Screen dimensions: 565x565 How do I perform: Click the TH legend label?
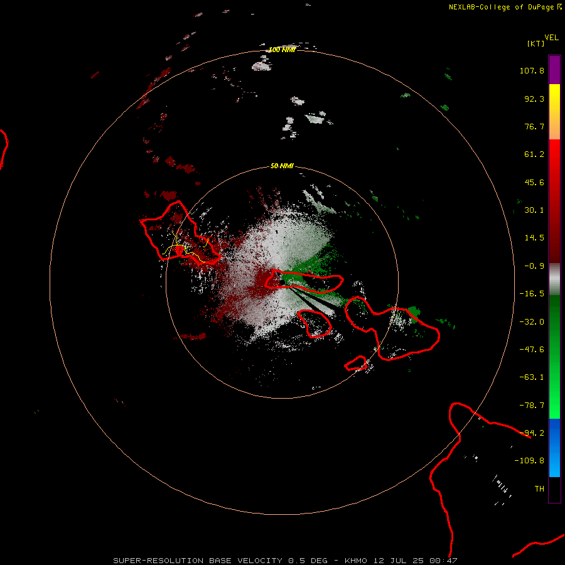tap(539, 489)
